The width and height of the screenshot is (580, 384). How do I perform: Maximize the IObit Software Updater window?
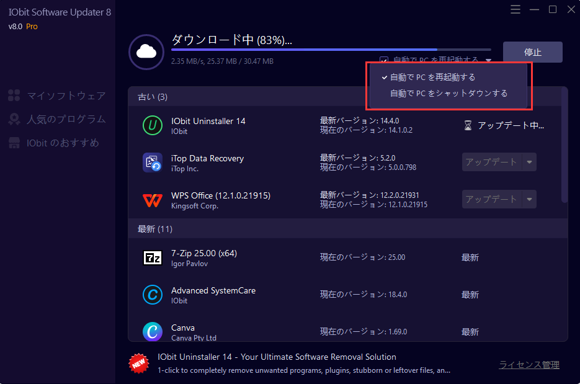(x=553, y=9)
